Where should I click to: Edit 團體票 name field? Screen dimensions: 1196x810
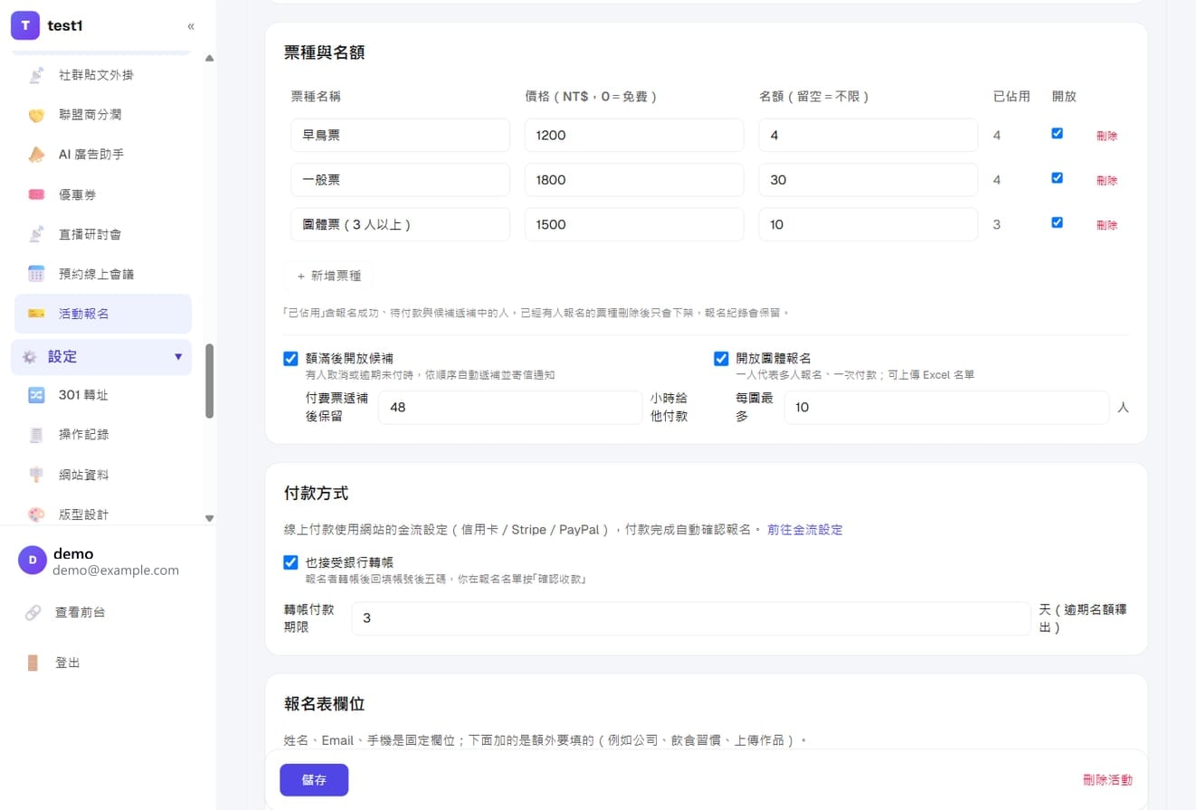point(401,224)
